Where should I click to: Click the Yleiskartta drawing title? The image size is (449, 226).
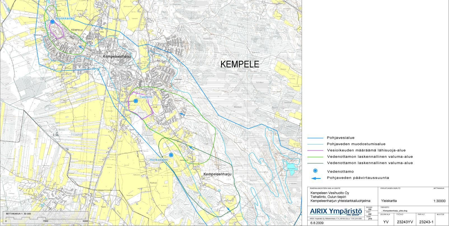pyautogui.click(x=389, y=201)
